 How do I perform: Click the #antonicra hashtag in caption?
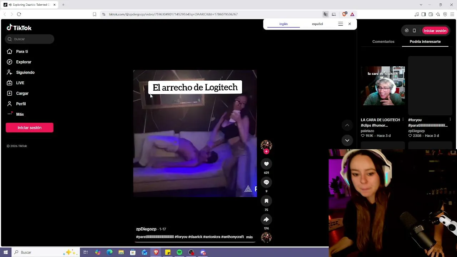(x=212, y=237)
